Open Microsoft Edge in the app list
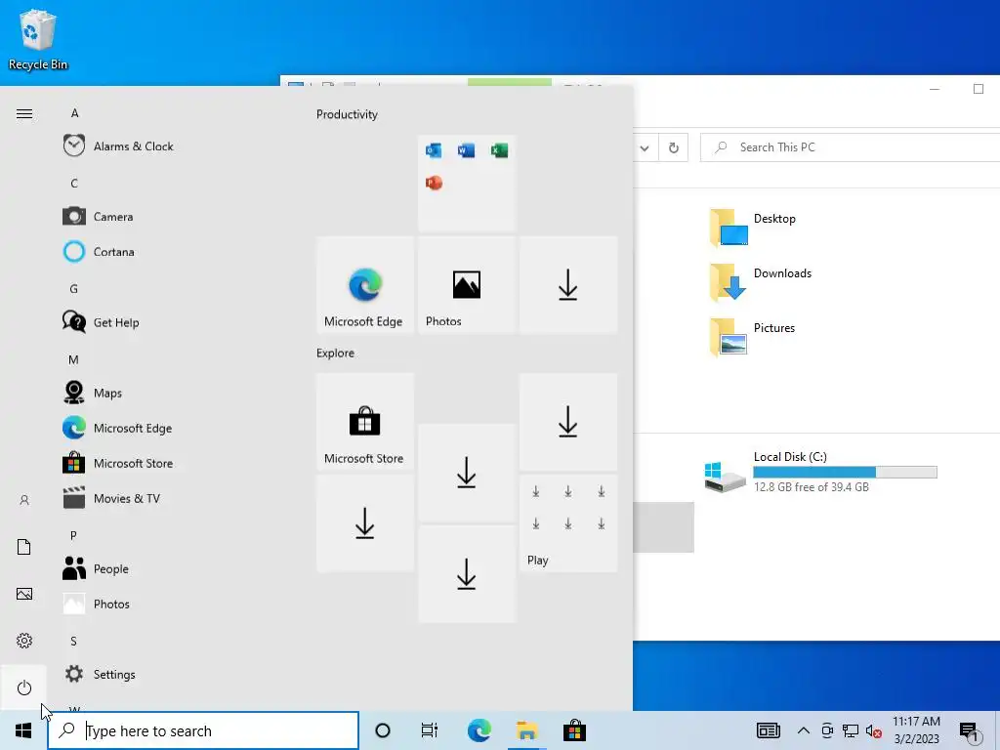 click(x=117, y=428)
